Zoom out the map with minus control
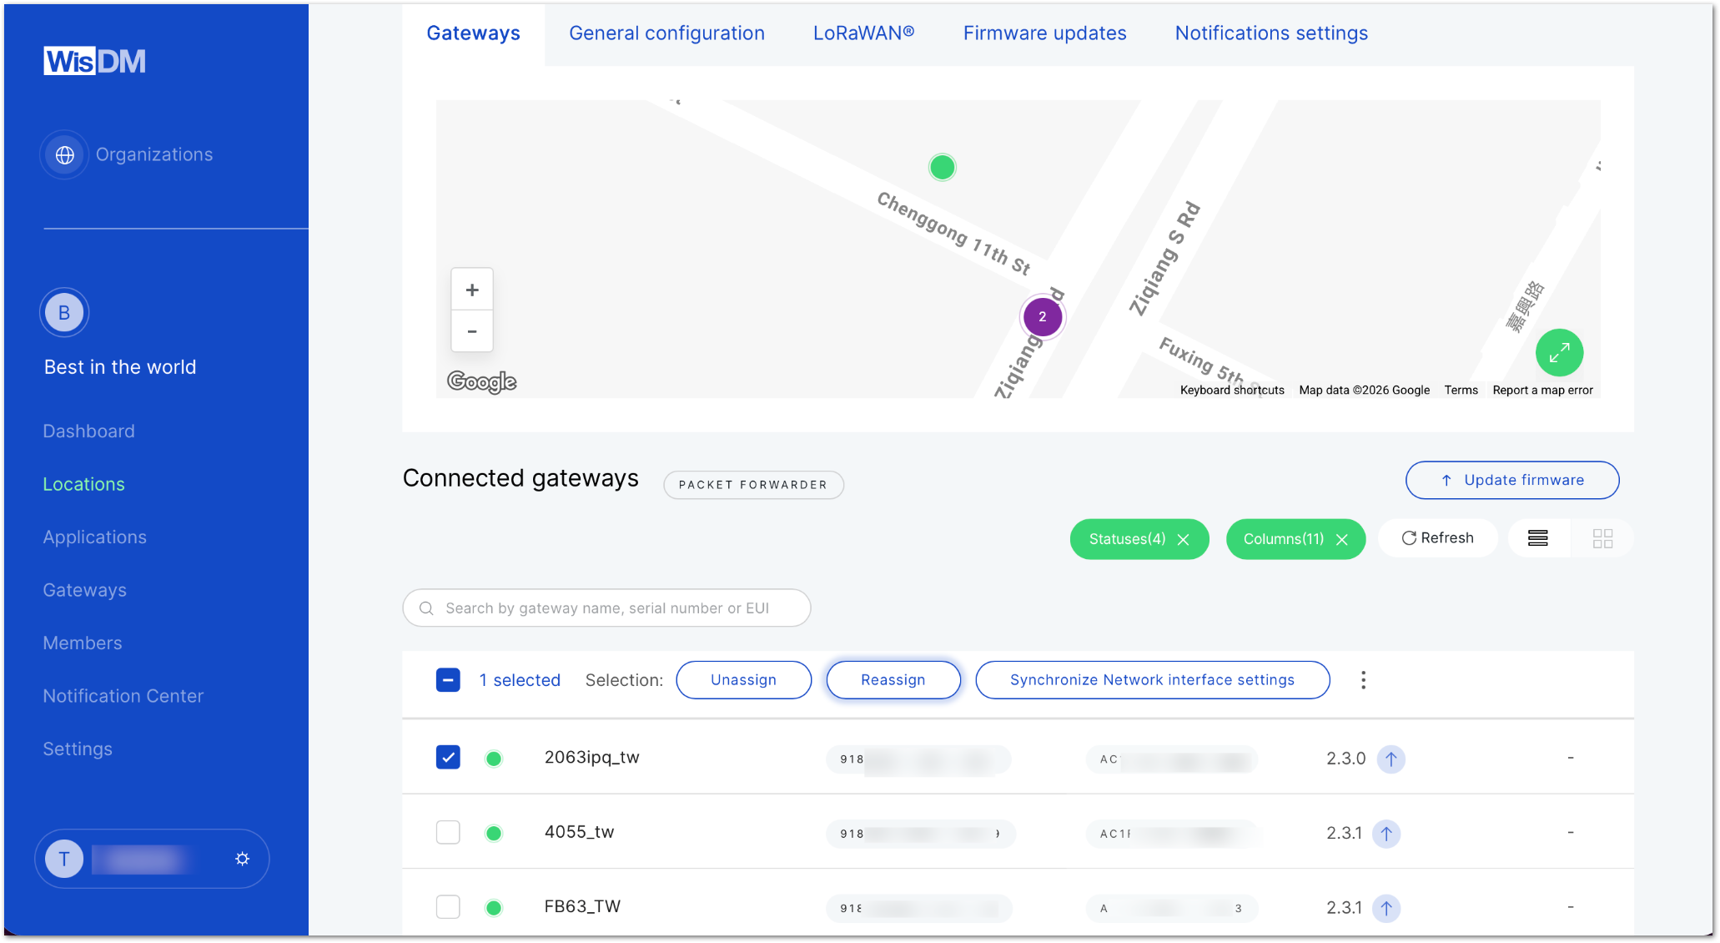Viewport: 1720px width, 943px height. (x=471, y=331)
